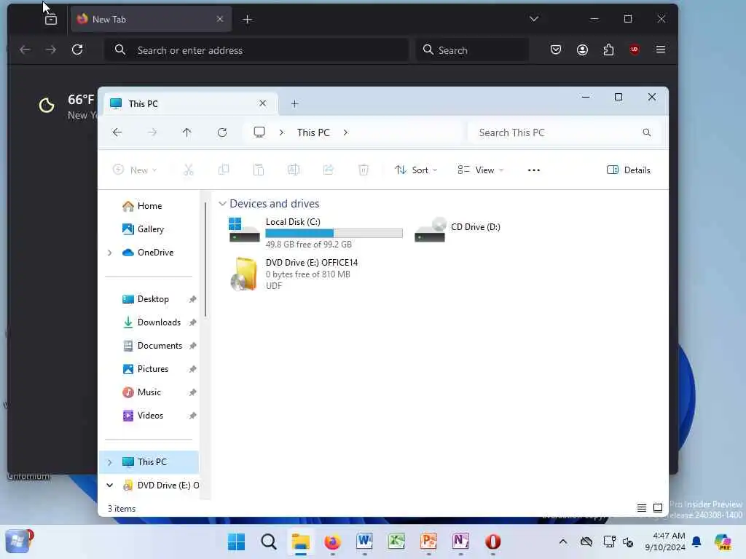Open Music quick access folder

149,392
